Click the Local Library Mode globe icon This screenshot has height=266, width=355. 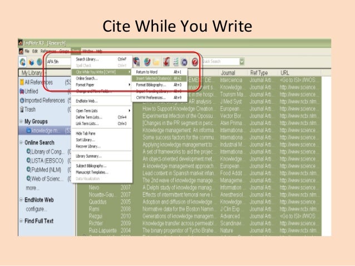tap(23, 62)
